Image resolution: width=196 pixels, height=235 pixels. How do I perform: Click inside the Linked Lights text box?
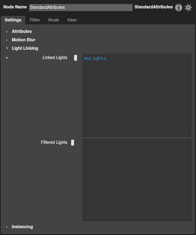[x=137, y=95]
